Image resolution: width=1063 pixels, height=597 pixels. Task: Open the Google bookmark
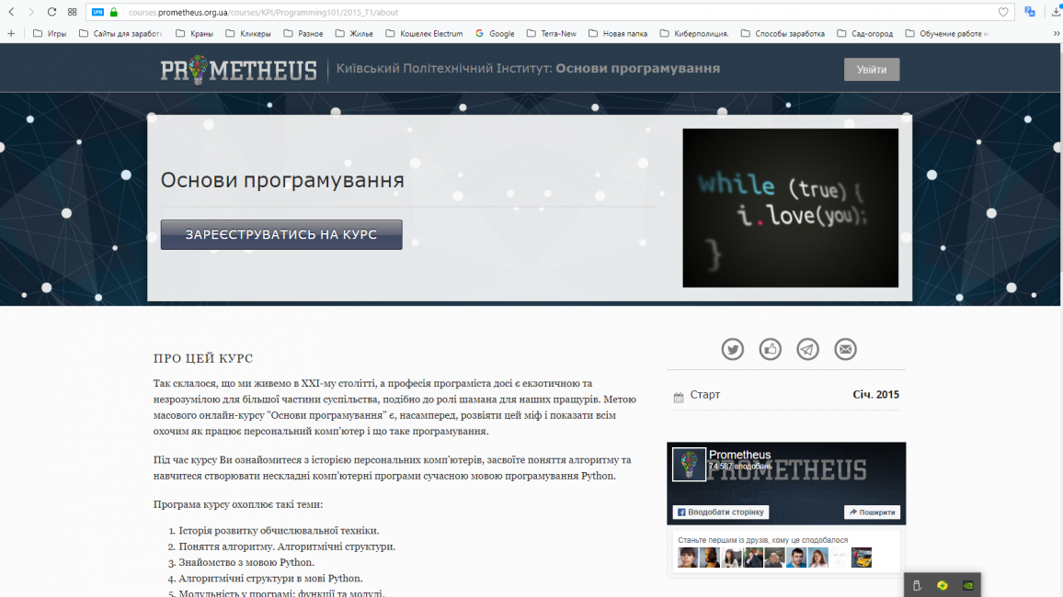495,33
